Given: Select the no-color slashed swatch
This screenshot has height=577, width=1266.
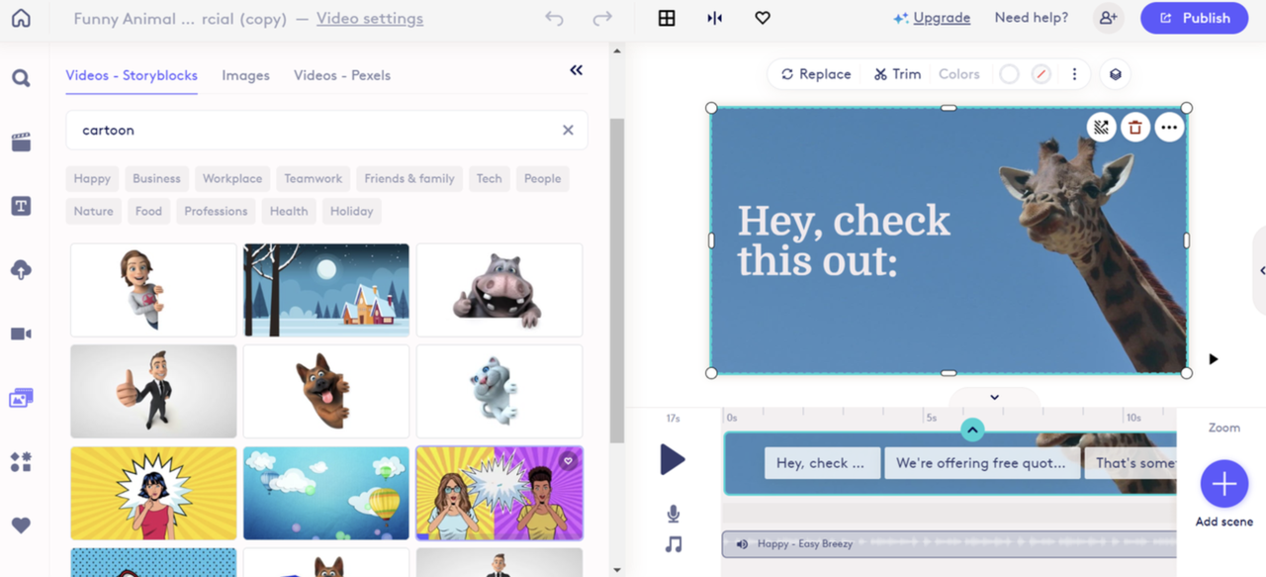Looking at the screenshot, I should coord(1040,74).
